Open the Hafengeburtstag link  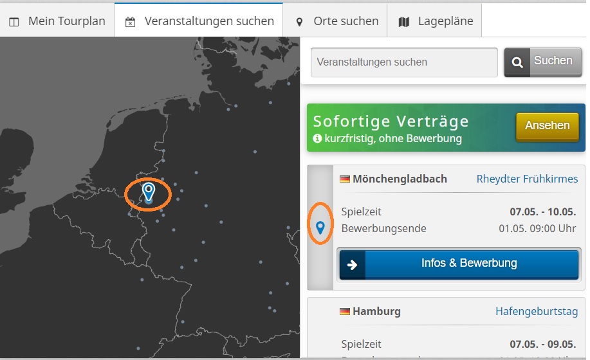click(x=536, y=311)
